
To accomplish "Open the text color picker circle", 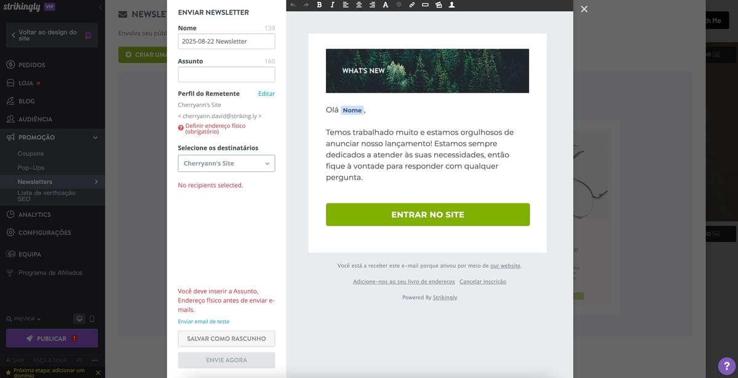I will pyautogui.click(x=399, y=5).
